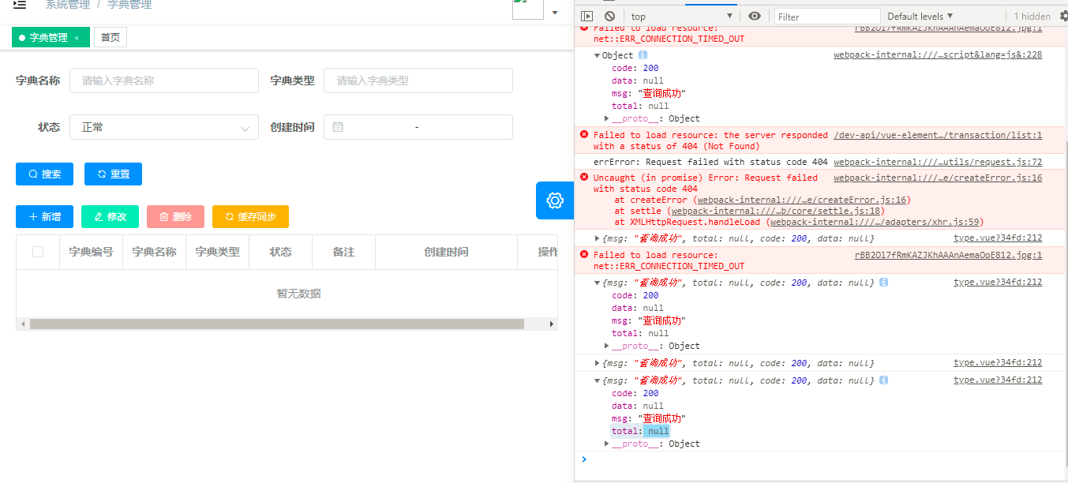Image resolution: width=1068 pixels, height=483 pixels.
Task: Click the '1 hidden' messages indicator
Action: tap(1032, 16)
